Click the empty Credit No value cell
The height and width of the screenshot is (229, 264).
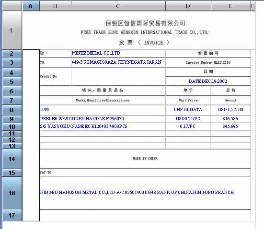pos(118,77)
